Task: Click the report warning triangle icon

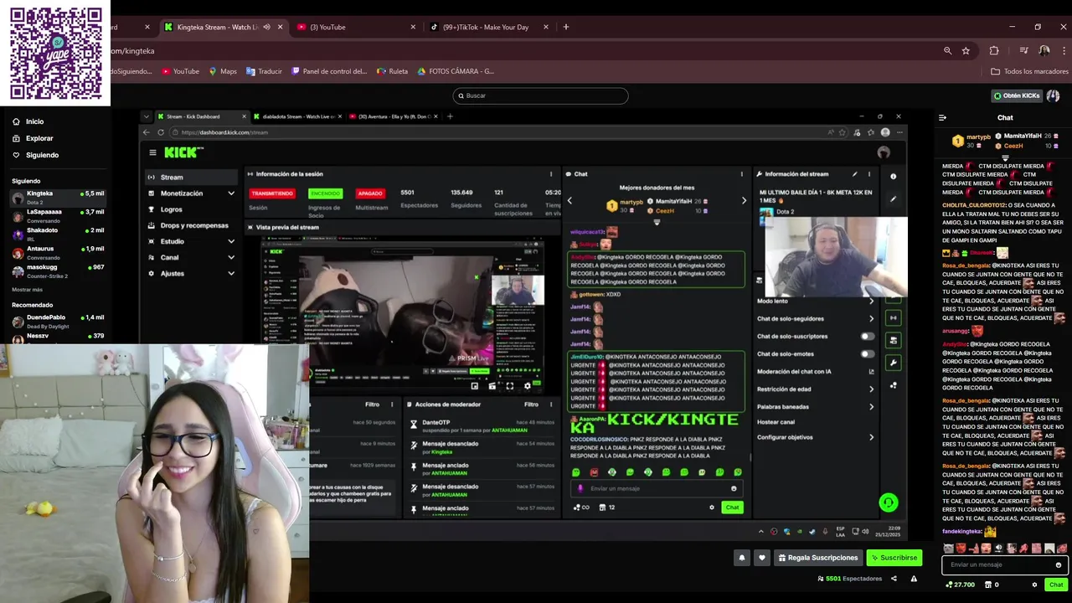Action: 914,579
